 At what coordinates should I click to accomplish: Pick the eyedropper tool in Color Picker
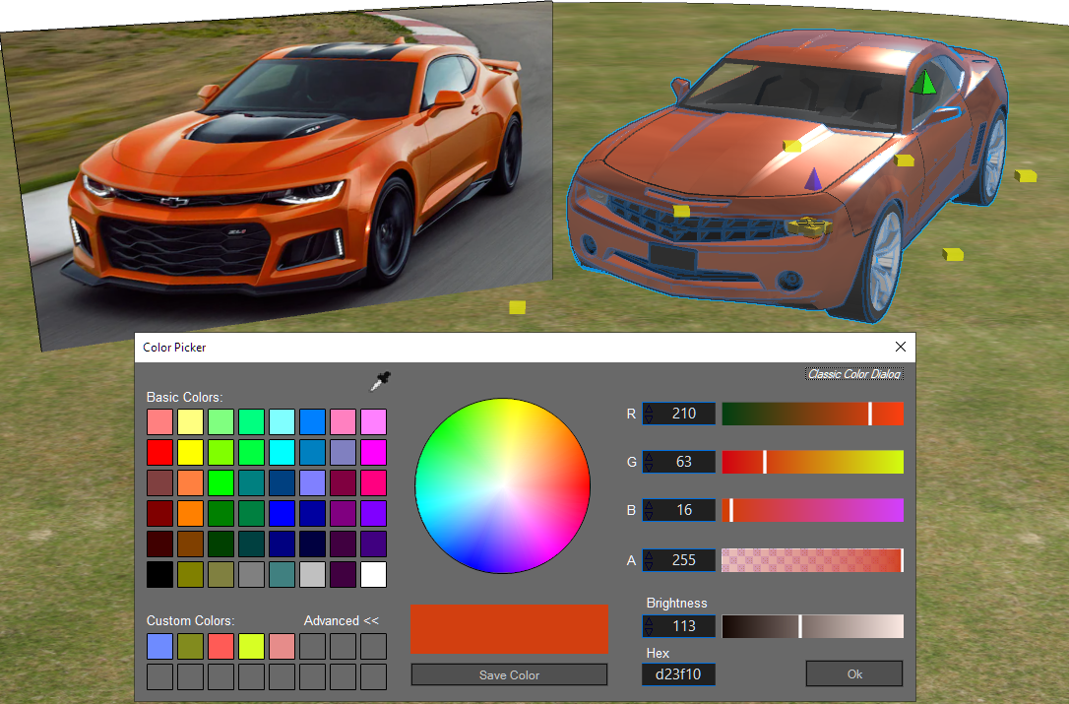pyautogui.click(x=380, y=381)
